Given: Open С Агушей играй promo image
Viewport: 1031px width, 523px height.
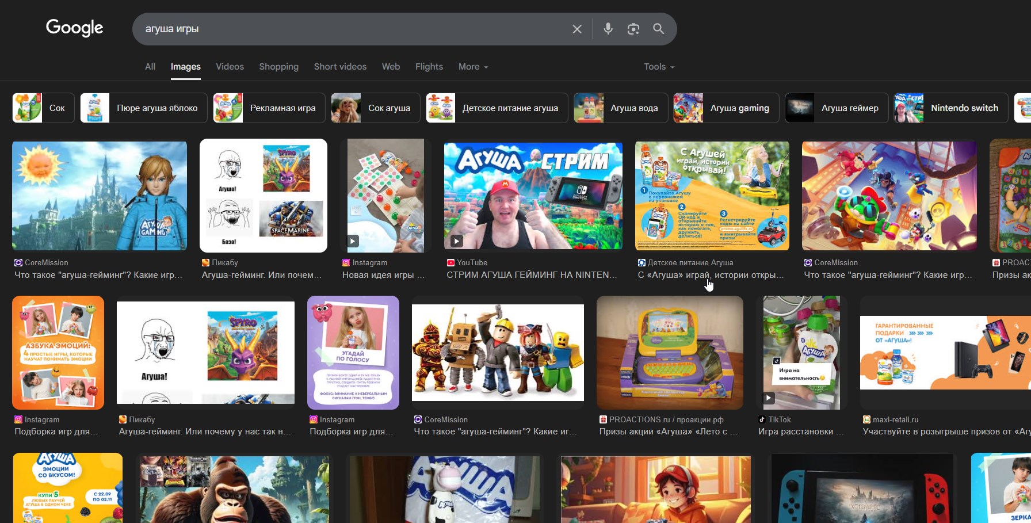Looking at the screenshot, I should point(712,196).
